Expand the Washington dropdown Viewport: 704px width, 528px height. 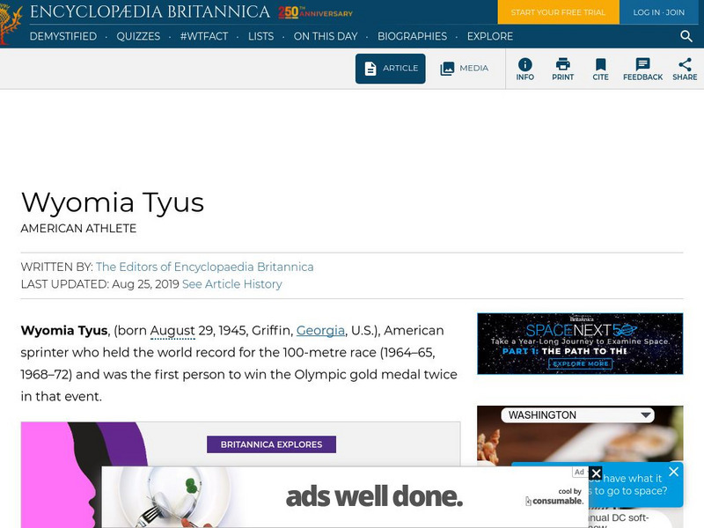(577, 415)
